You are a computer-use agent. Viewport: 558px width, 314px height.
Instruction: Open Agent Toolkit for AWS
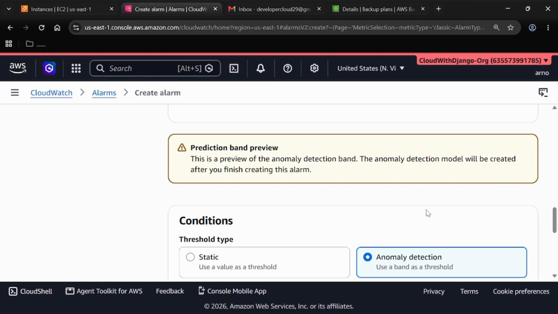[104, 291]
